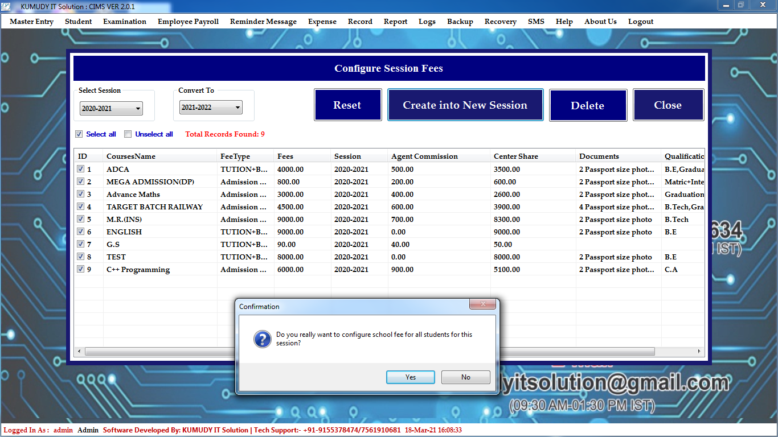Check the Unselect all checkbox

[x=128, y=134]
